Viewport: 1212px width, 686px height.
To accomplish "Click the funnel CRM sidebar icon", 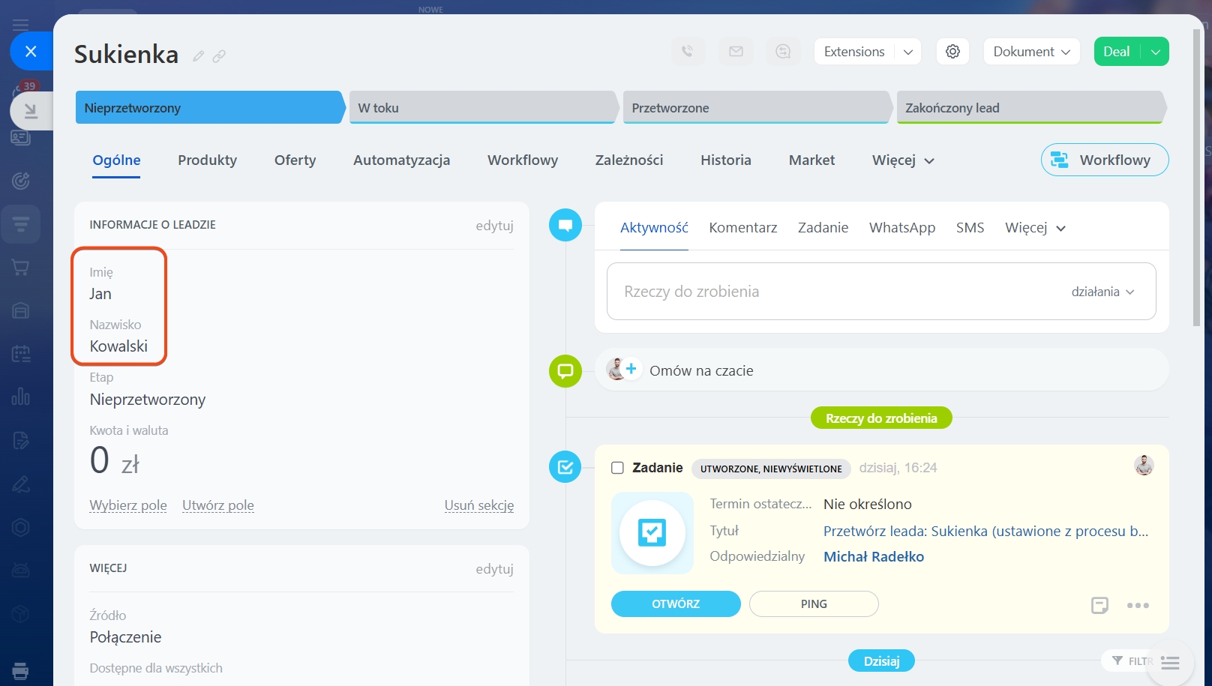I will 21,223.
